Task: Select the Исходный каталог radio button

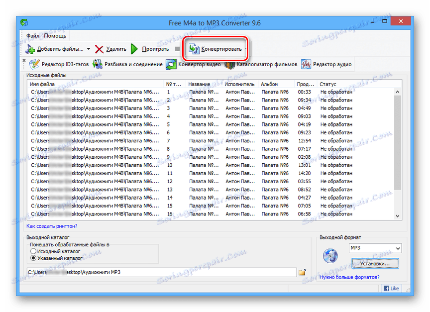Action: coord(33,251)
